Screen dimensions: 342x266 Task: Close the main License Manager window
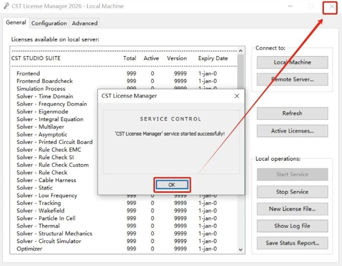click(332, 7)
